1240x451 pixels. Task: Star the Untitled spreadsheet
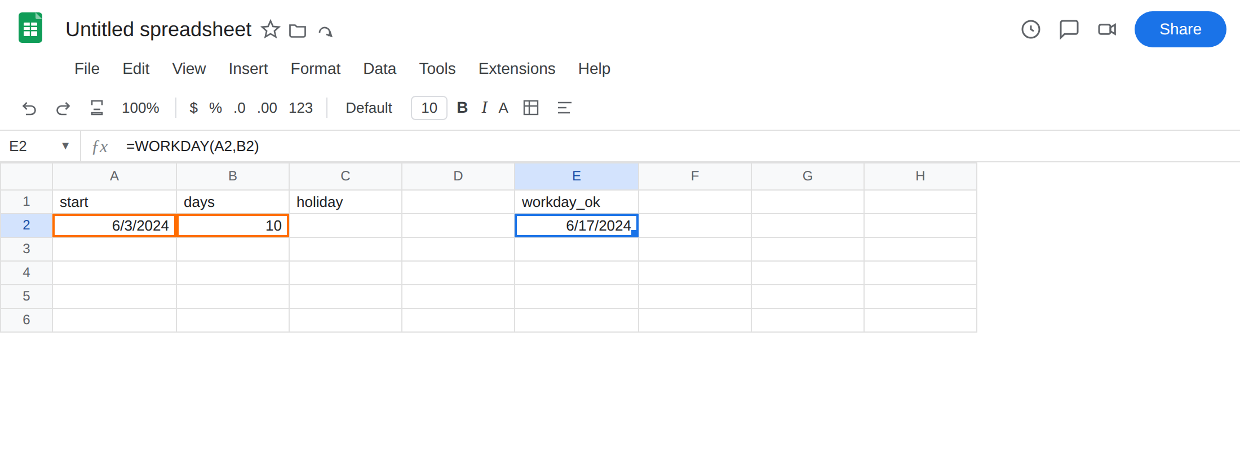[x=271, y=29]
